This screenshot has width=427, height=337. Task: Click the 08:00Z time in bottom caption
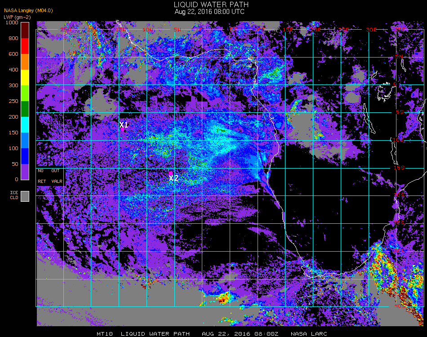[267, 334]
